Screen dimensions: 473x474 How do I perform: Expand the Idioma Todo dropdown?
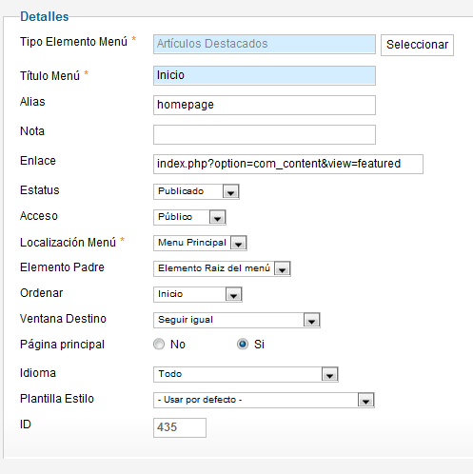[x=246, y=374]
